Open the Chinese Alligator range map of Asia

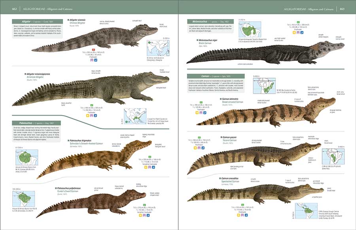158,48
